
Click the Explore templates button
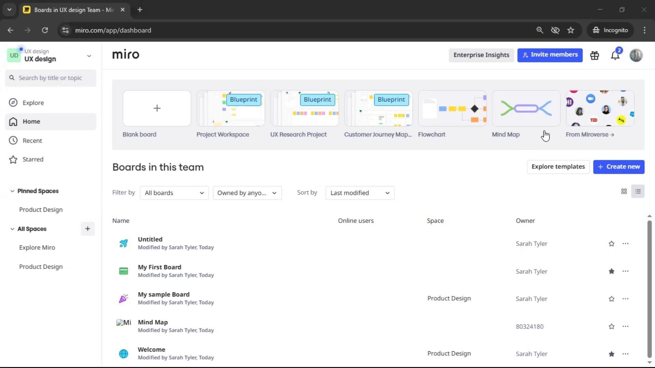(x=558, y=167)
